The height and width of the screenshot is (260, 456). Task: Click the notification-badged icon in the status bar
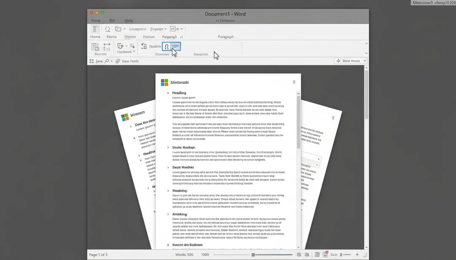[x=326, y=255]
